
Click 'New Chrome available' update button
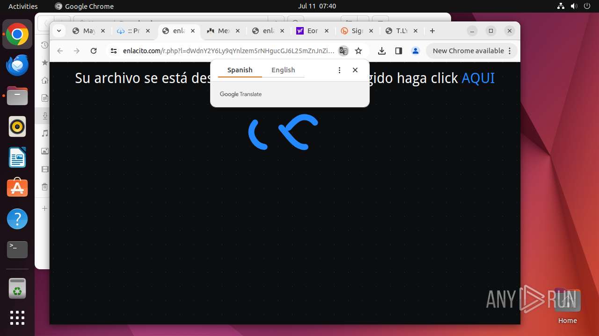(x=472, y=51)
